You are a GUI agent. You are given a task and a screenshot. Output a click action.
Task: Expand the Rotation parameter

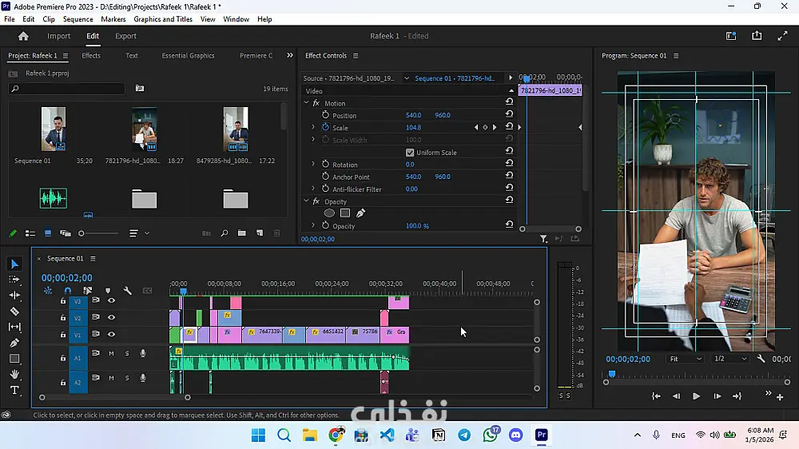[313, 164]
